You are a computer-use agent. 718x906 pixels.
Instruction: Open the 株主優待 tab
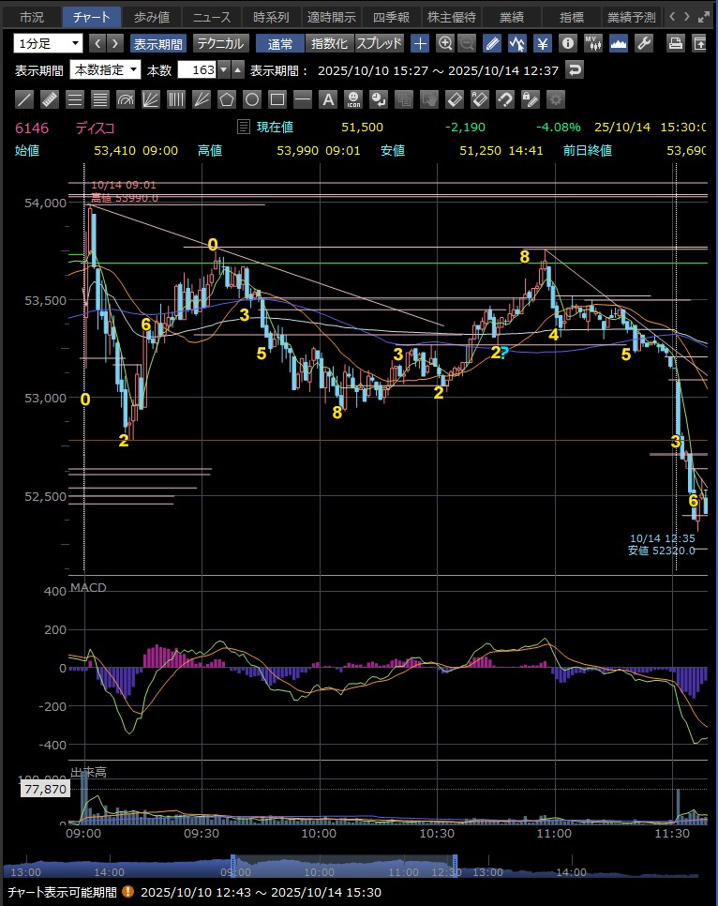point(452,17)
